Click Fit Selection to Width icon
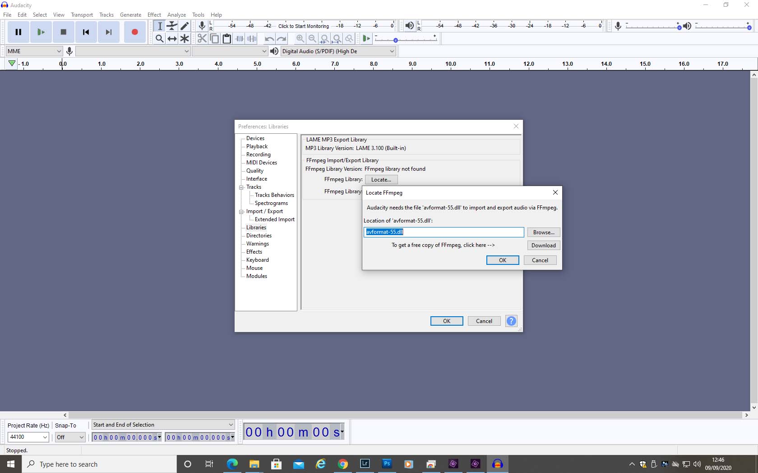 tap(324, 39)
